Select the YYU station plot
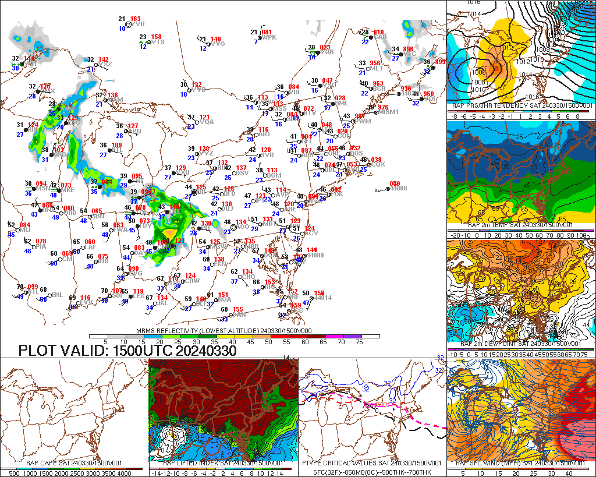This screenshot has height=477, width=596. [129, 24]
